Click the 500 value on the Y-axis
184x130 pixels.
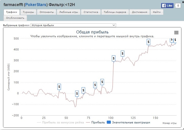coord(16,38)
